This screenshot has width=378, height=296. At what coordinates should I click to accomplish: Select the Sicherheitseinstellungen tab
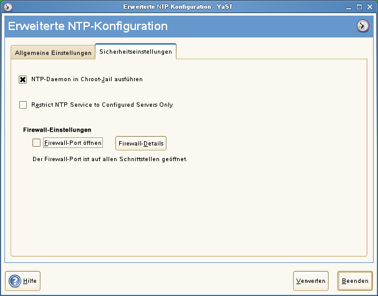pyautogui.click(x=135, y=52)
